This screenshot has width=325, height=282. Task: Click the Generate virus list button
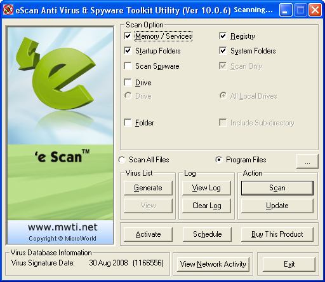[x=148, y=188]
